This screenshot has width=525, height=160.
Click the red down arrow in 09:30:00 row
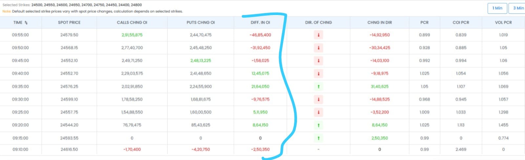pos(318,99)
